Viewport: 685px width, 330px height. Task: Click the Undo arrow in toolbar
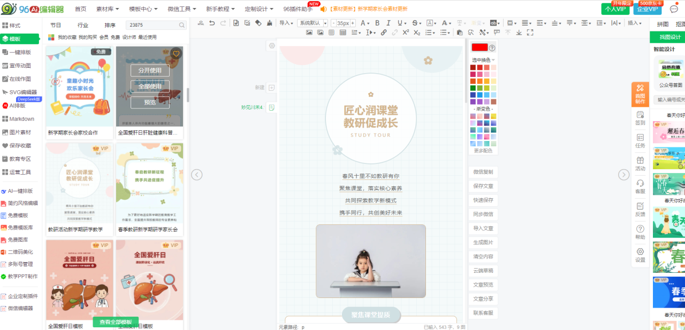[212, 23]
